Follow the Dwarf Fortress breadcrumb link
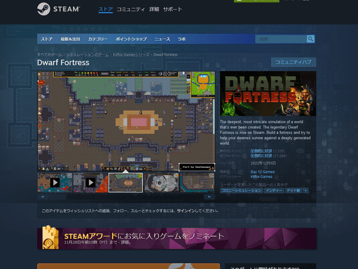Image resolution: width=358 pixels, height=269 pixels. tap(166, 54)
